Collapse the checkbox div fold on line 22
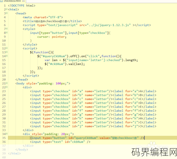177x159 pixels. click(7, 87)
